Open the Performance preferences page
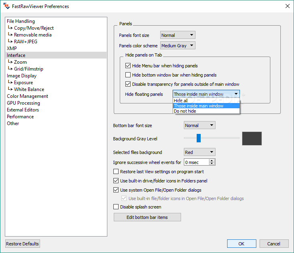Image resolution: width=294 pixels, height=253 pixels. pos(56,117)
